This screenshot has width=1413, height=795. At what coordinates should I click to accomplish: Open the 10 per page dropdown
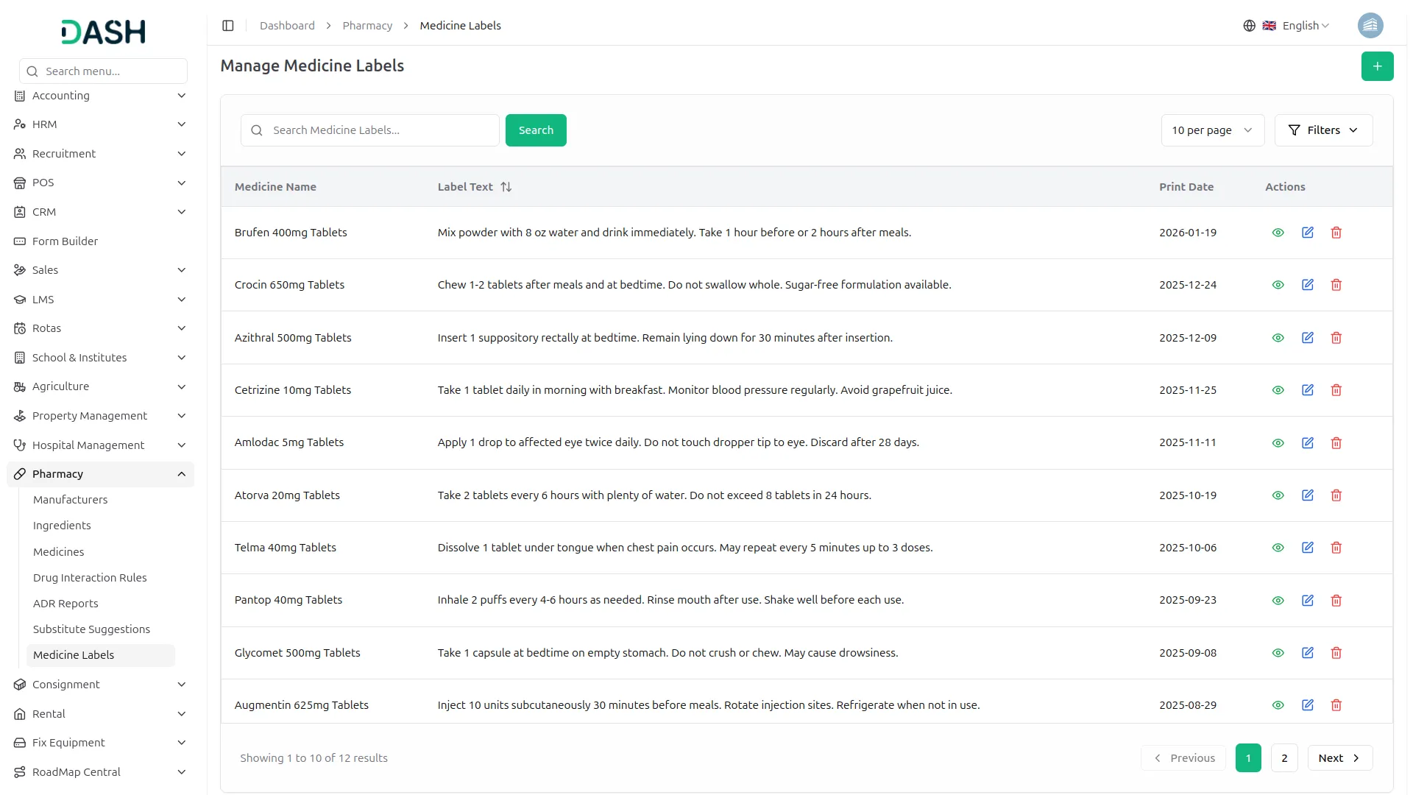coord(1211,130)
